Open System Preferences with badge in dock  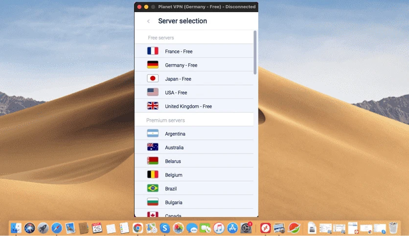(x=246, y=228)
